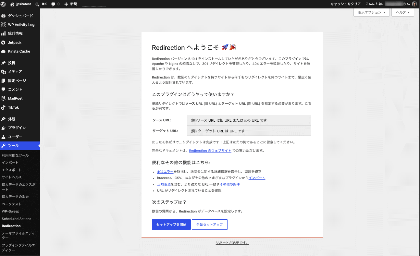Click the user avatar in admin bar
The width and height of the screenshot is (420, 256).
(x=414, y=4)
